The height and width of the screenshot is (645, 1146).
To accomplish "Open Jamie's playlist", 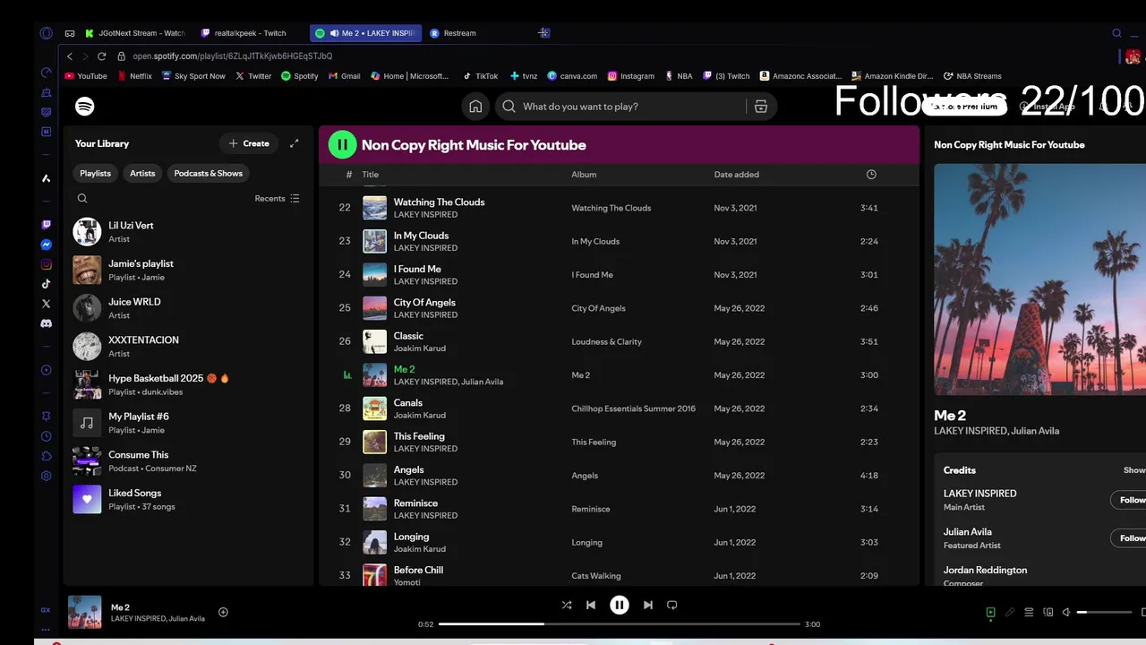I will coord(188,270).
